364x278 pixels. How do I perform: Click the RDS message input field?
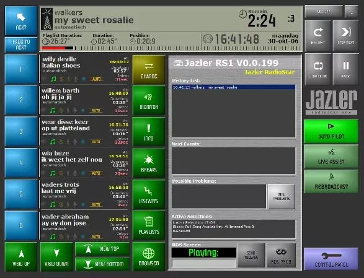[203, 263]
